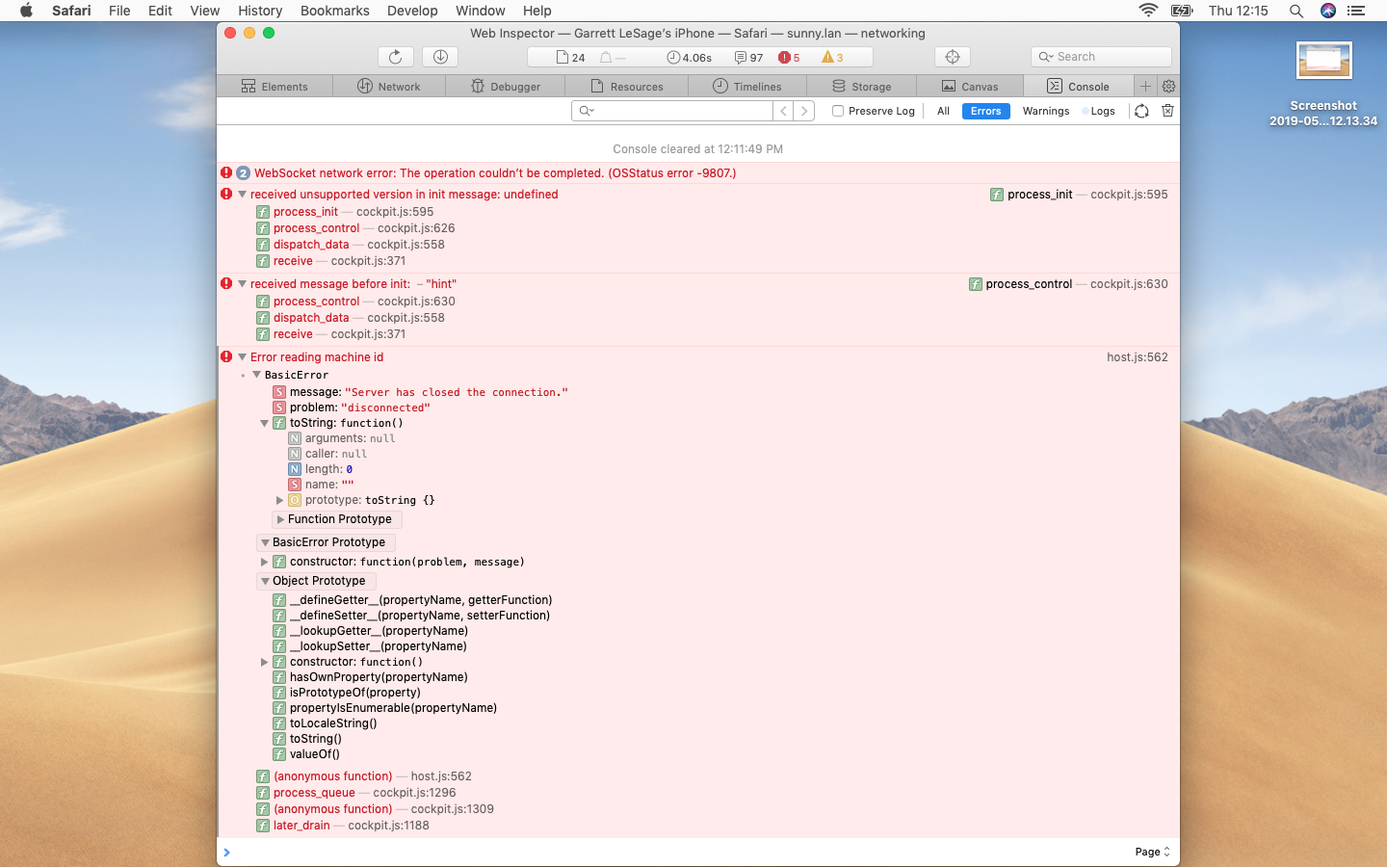Toggle the Preserve Log checkbox

[x=838, y=111]
